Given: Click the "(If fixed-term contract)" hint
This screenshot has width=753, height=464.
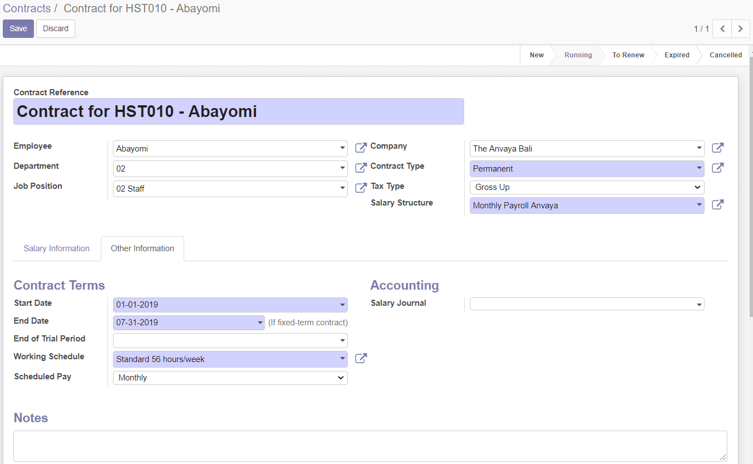Looking at the screenshot, I should [x=308, y=323].
